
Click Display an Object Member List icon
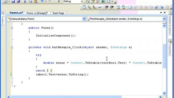tap(84, 7)
